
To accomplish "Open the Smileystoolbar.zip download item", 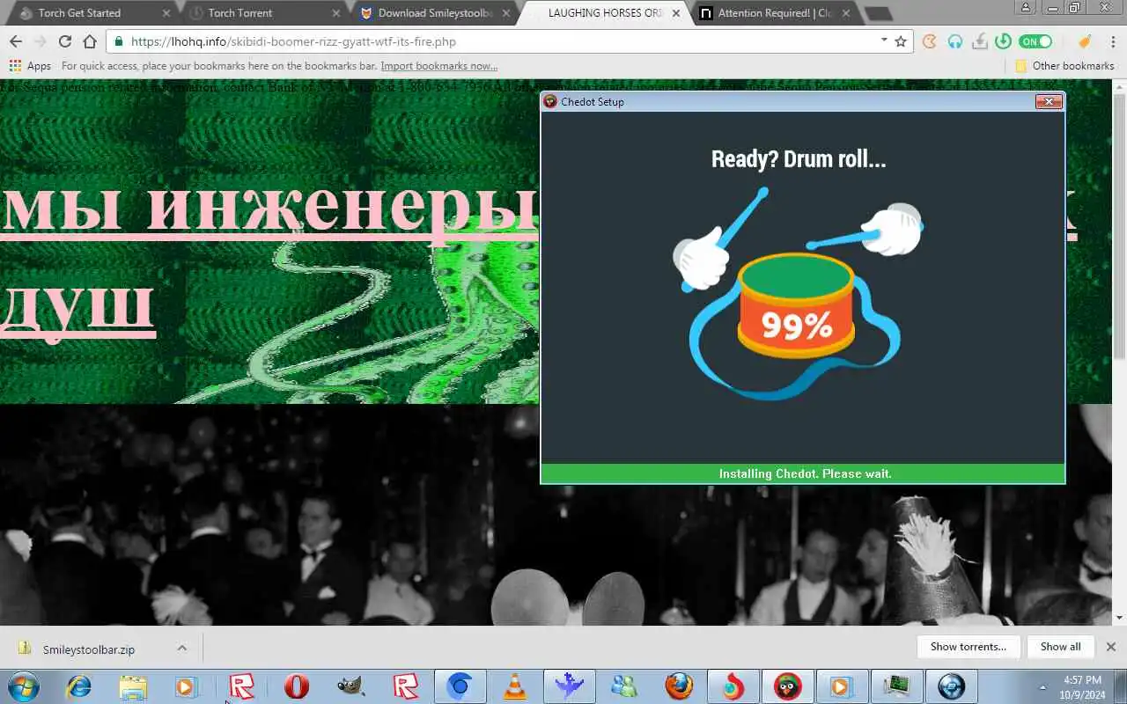I will click(x=89, y=649).
